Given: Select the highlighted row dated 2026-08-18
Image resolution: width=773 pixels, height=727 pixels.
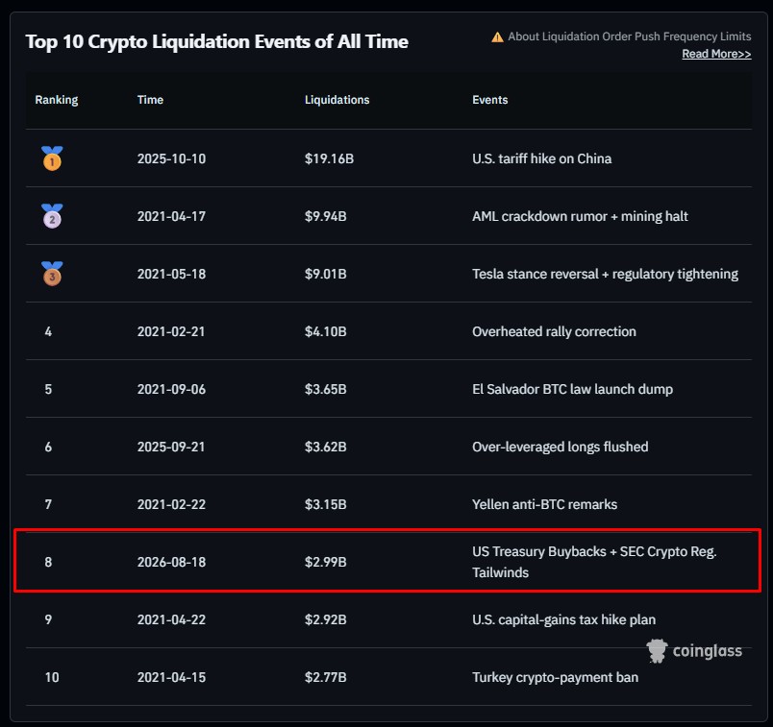Looking at the screenshot, I should coord(387,561).
